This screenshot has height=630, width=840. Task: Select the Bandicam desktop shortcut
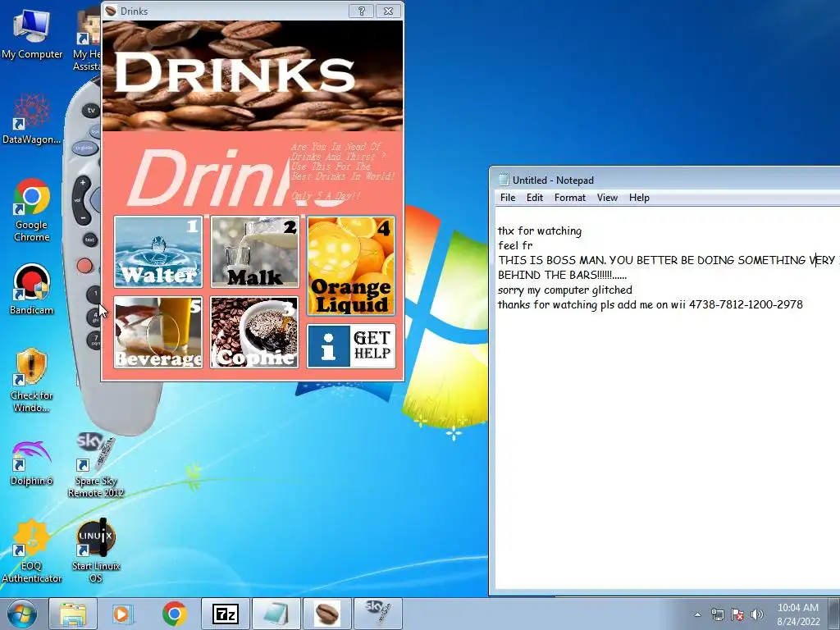pyautogui.click(x=32, y=290)
